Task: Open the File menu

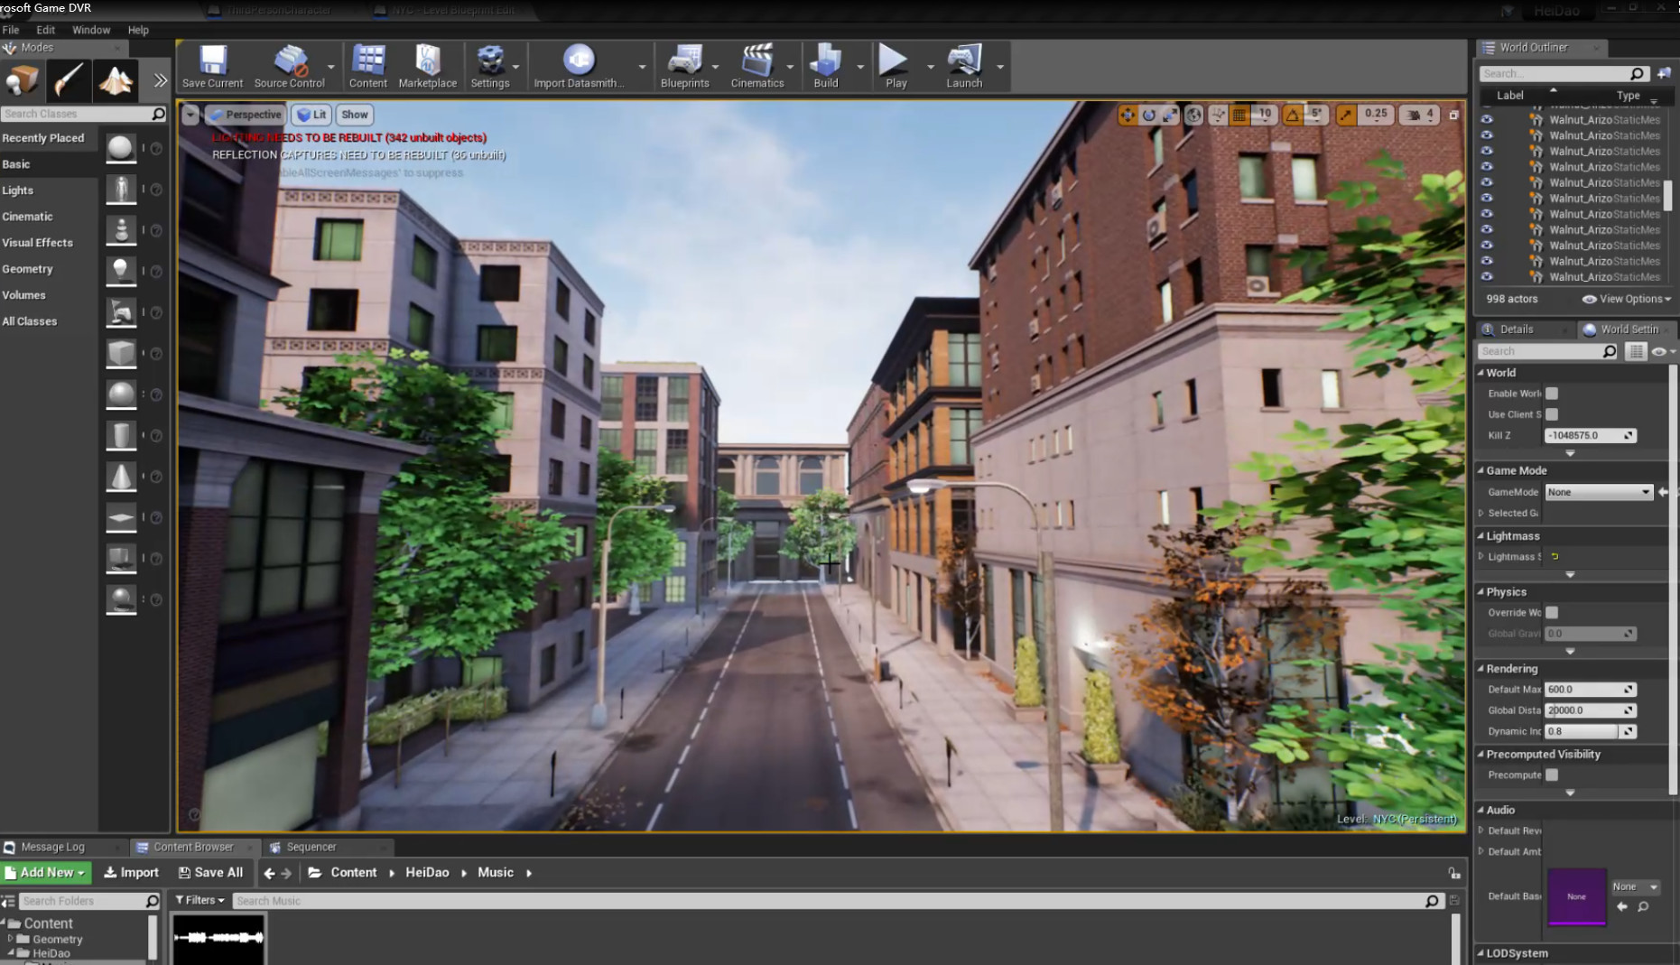Action: click(x=11, y=30)
